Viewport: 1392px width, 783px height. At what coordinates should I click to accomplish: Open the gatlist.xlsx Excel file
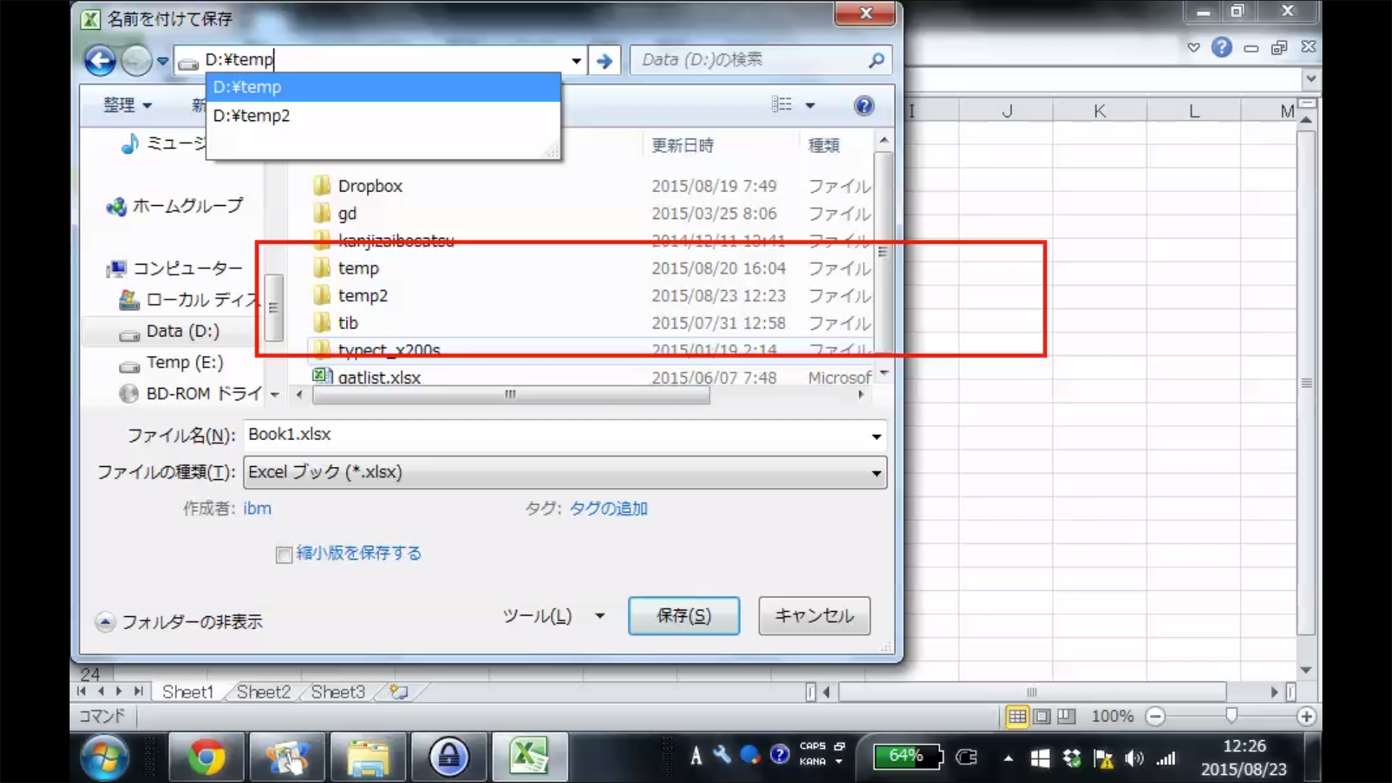tap(378, 377)
